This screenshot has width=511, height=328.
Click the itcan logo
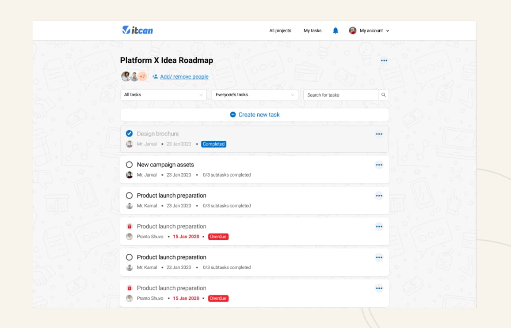[x=137, y=30]
